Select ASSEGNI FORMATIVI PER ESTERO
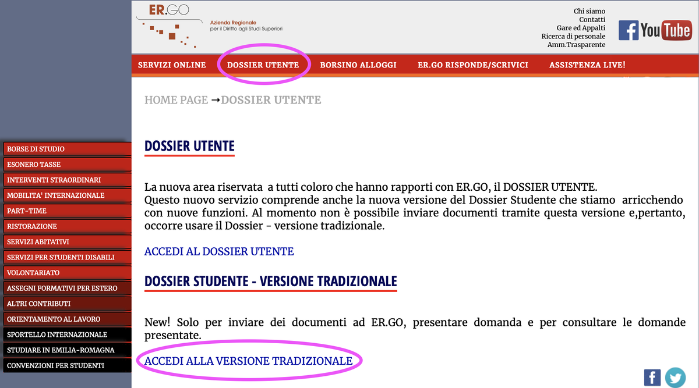 [67, 289]
